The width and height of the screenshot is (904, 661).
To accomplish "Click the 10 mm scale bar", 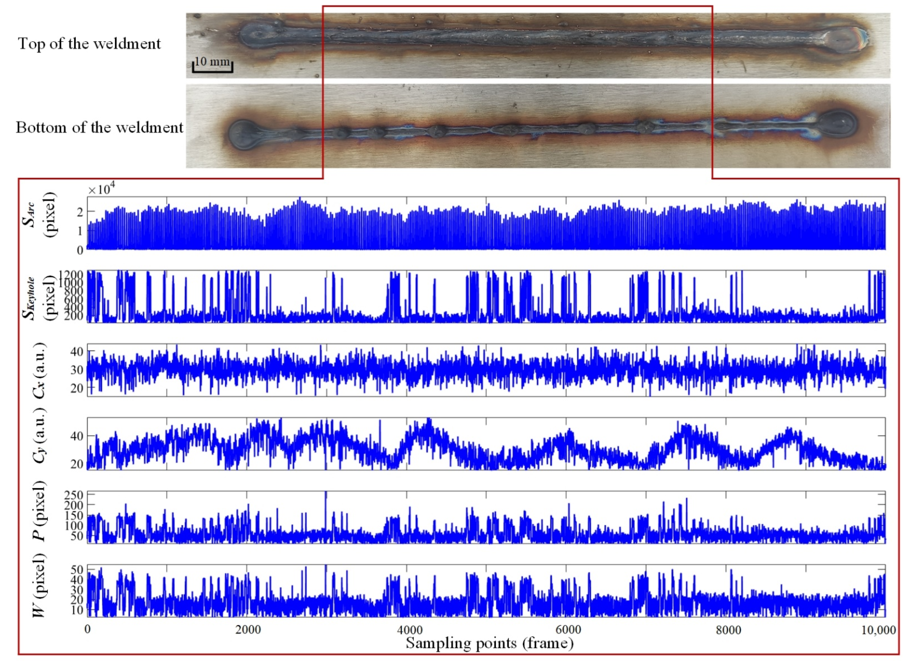I will pyautogui.click(x=212, y=65).
